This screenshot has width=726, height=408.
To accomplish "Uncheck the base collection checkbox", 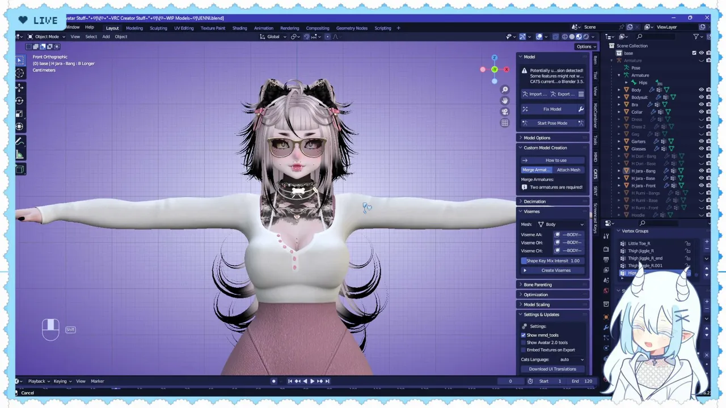I will point(694,53).
